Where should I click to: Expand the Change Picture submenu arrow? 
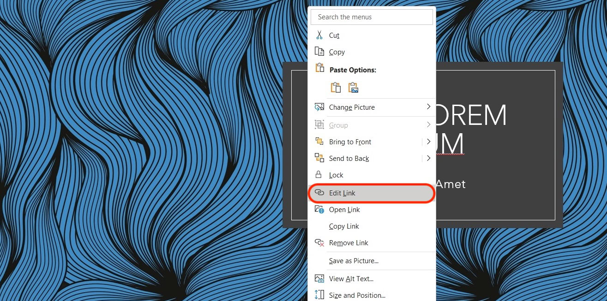[x=428, y=107]
